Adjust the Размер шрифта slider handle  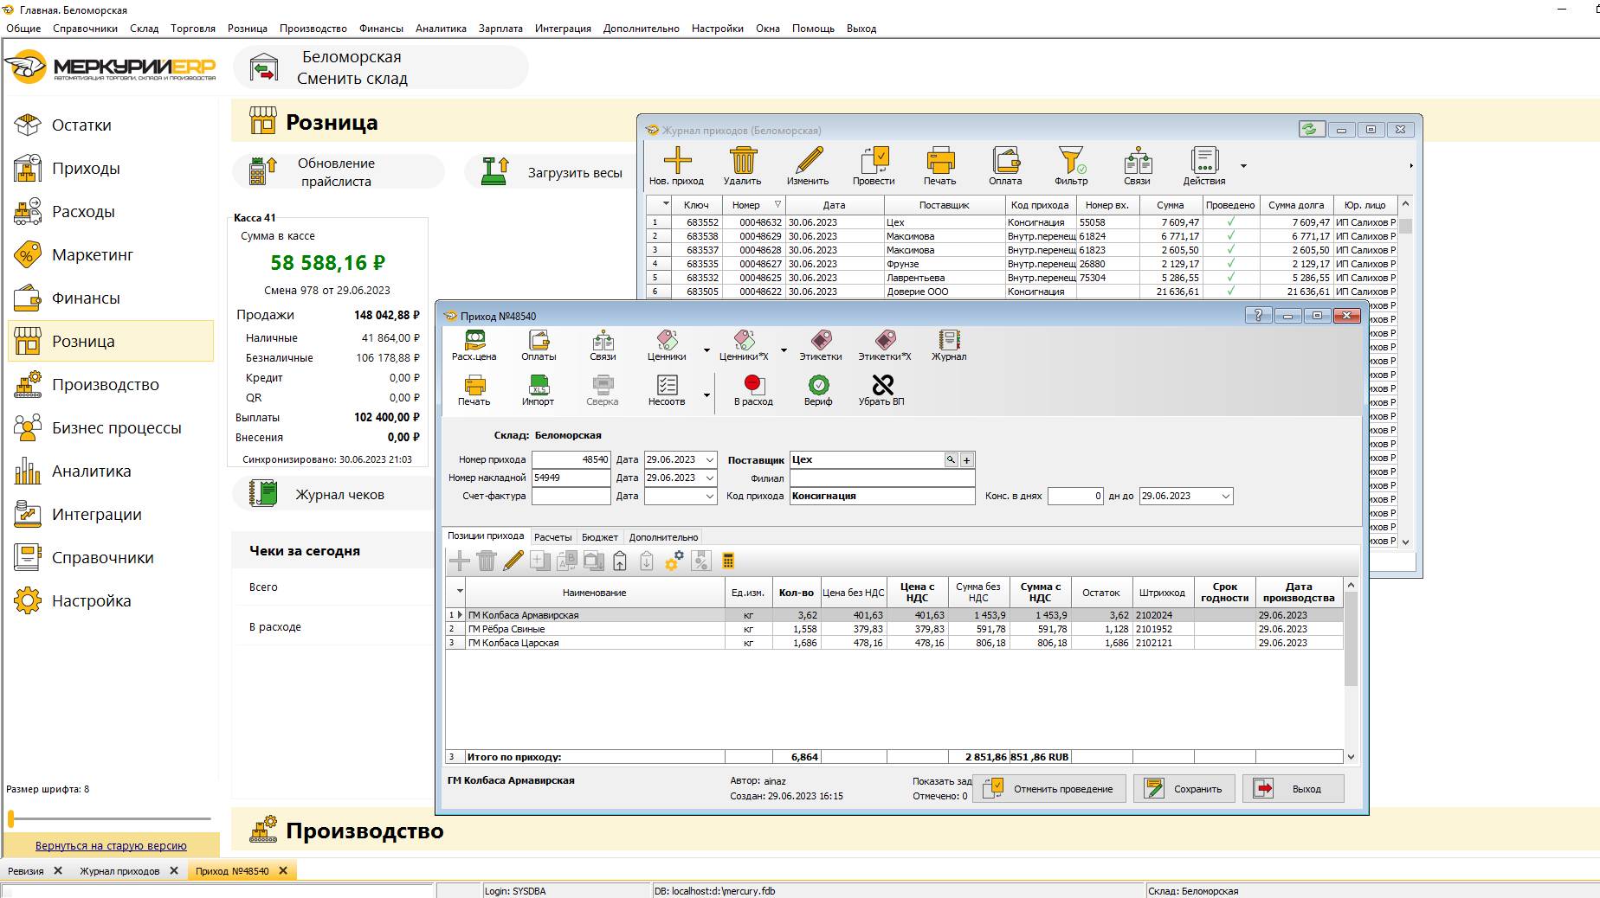11,818
